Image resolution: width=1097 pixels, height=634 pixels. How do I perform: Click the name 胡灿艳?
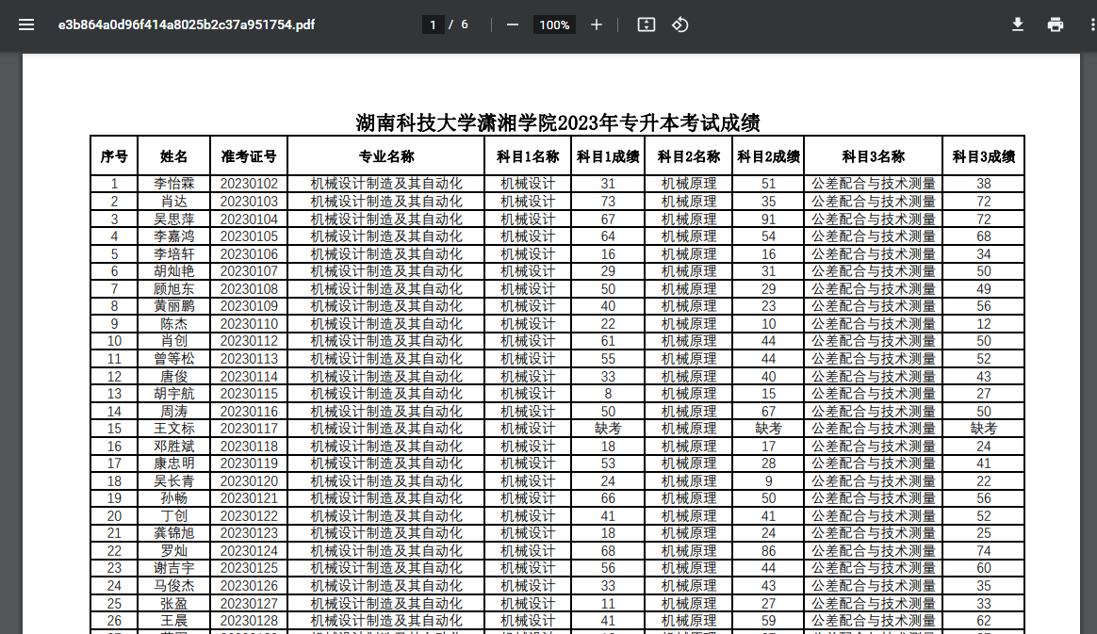pos(174,271)
